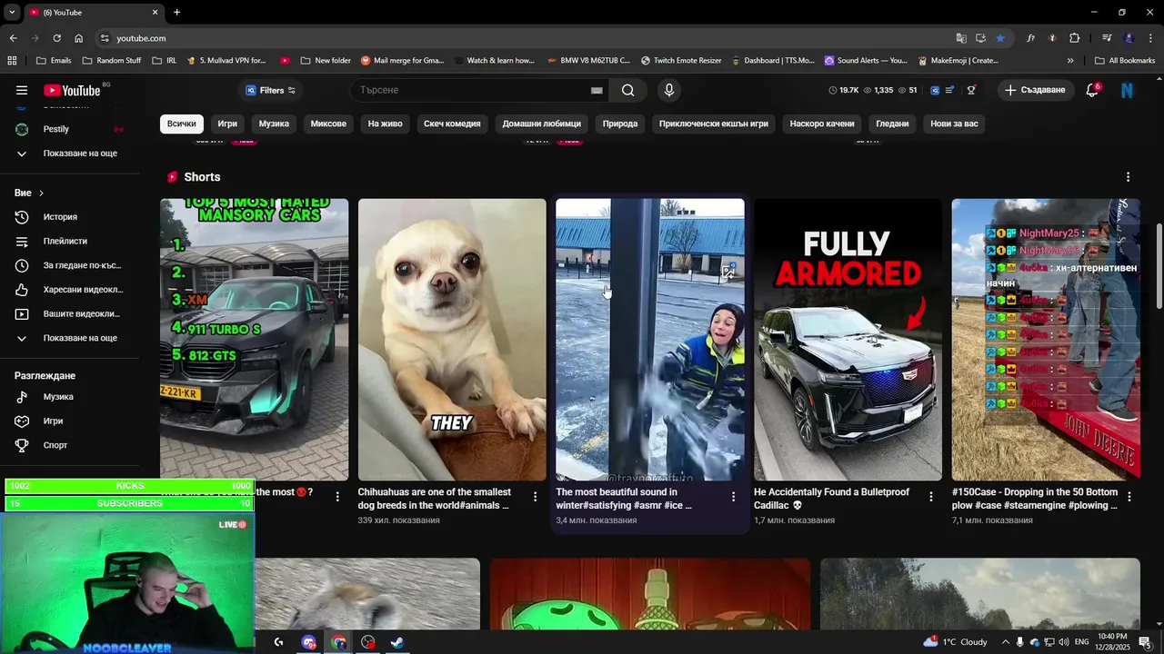Viewport: 1164px width, 654px height.
Task: Open options for 'The most beautiful sound' short
Action: pos(733,497)
